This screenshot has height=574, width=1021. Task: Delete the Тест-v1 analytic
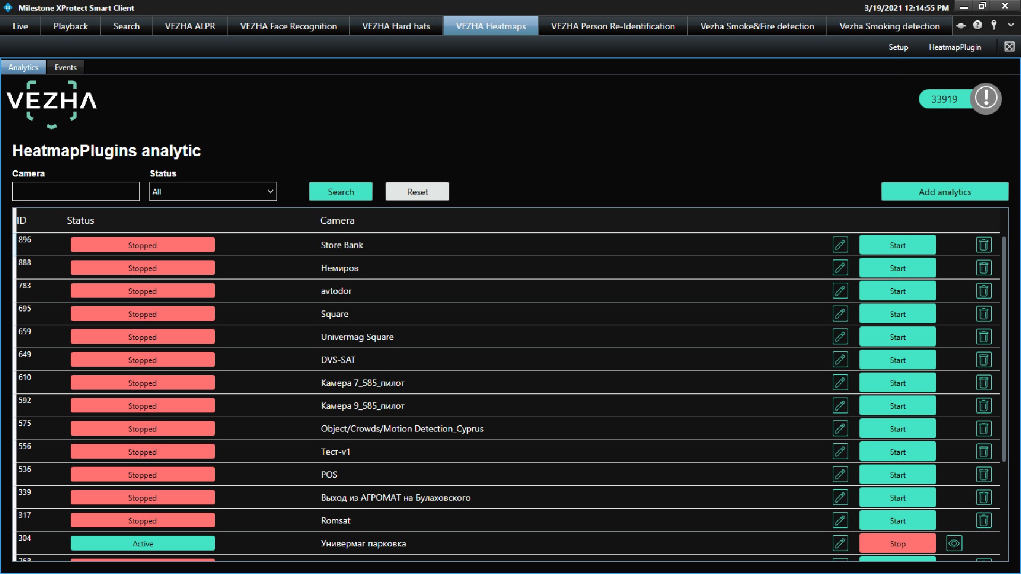pos(984,452)
